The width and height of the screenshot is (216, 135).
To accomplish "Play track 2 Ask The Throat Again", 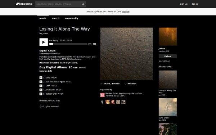I will [41, 82].
